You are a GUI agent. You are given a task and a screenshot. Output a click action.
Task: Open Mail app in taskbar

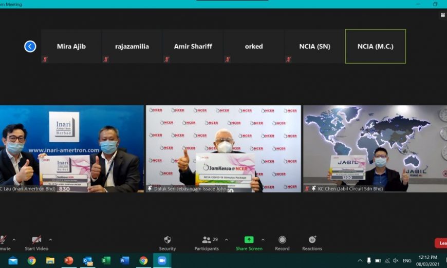click(13, 261)
